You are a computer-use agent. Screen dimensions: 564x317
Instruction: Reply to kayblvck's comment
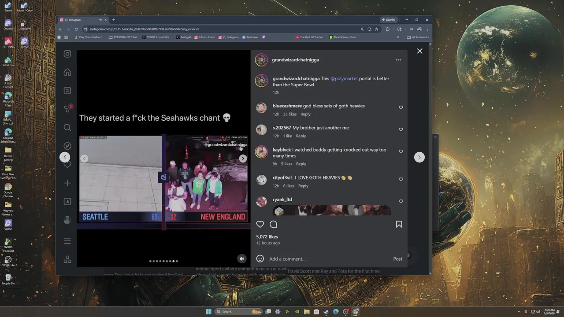coord(301,164)
